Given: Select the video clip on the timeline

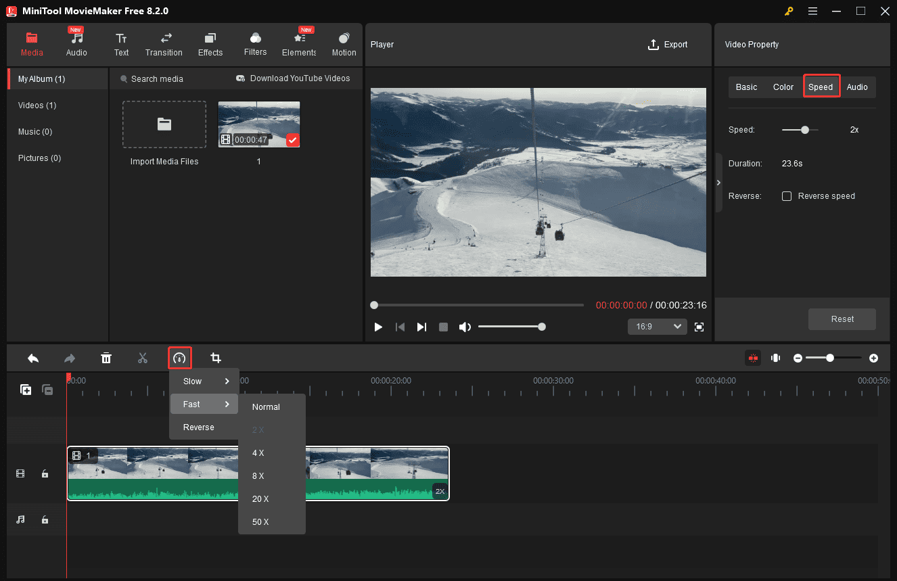Looking at the screenshot, I should click(258, 473).
